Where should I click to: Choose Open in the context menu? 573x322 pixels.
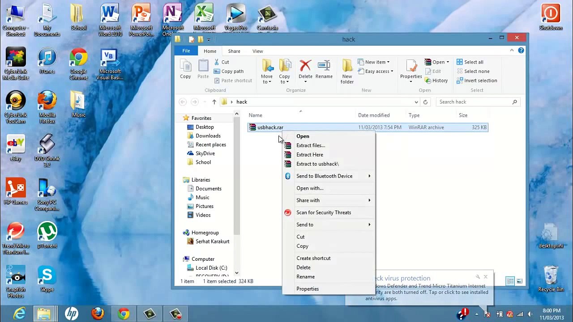tap(328, 136)
